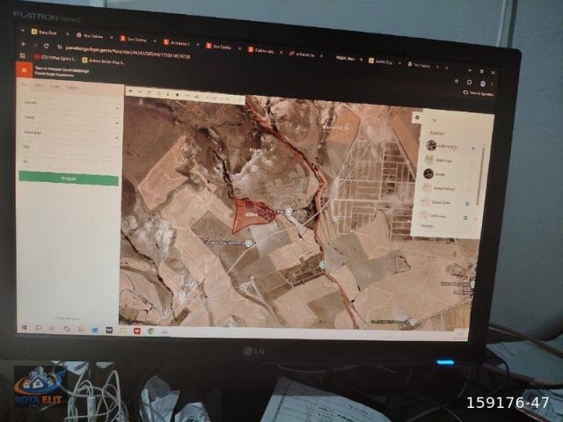Screen dimensions: 563x422
Task: Select the fourth query panel tab
Action: 72,88
